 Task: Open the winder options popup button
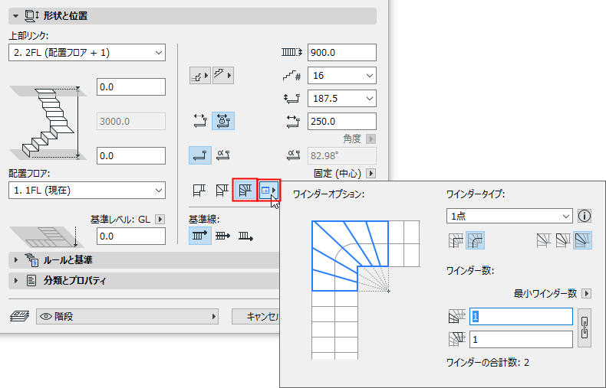click(x=268, y=190)
